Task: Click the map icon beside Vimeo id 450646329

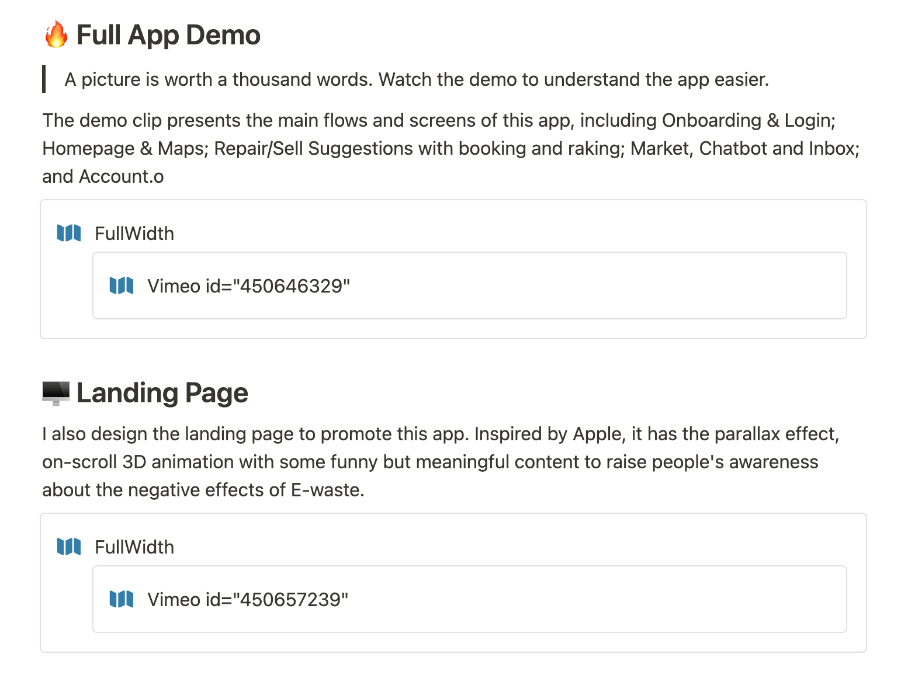Action: [122, 286]
